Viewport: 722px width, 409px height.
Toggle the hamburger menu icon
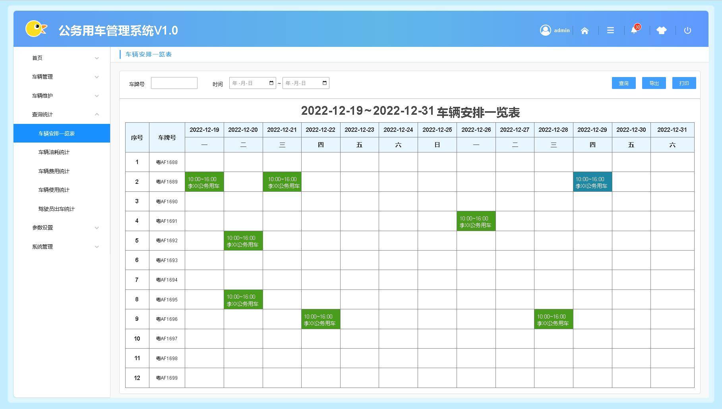tap(610, 31)
